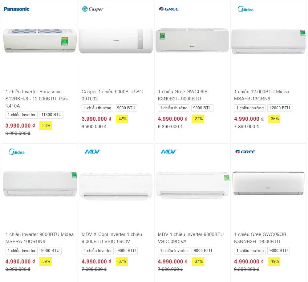Screen dimensions: 308x282
Task: Open the MDV X-Cool Inverter VSIC-09CIV link
Action: [112, 238]
